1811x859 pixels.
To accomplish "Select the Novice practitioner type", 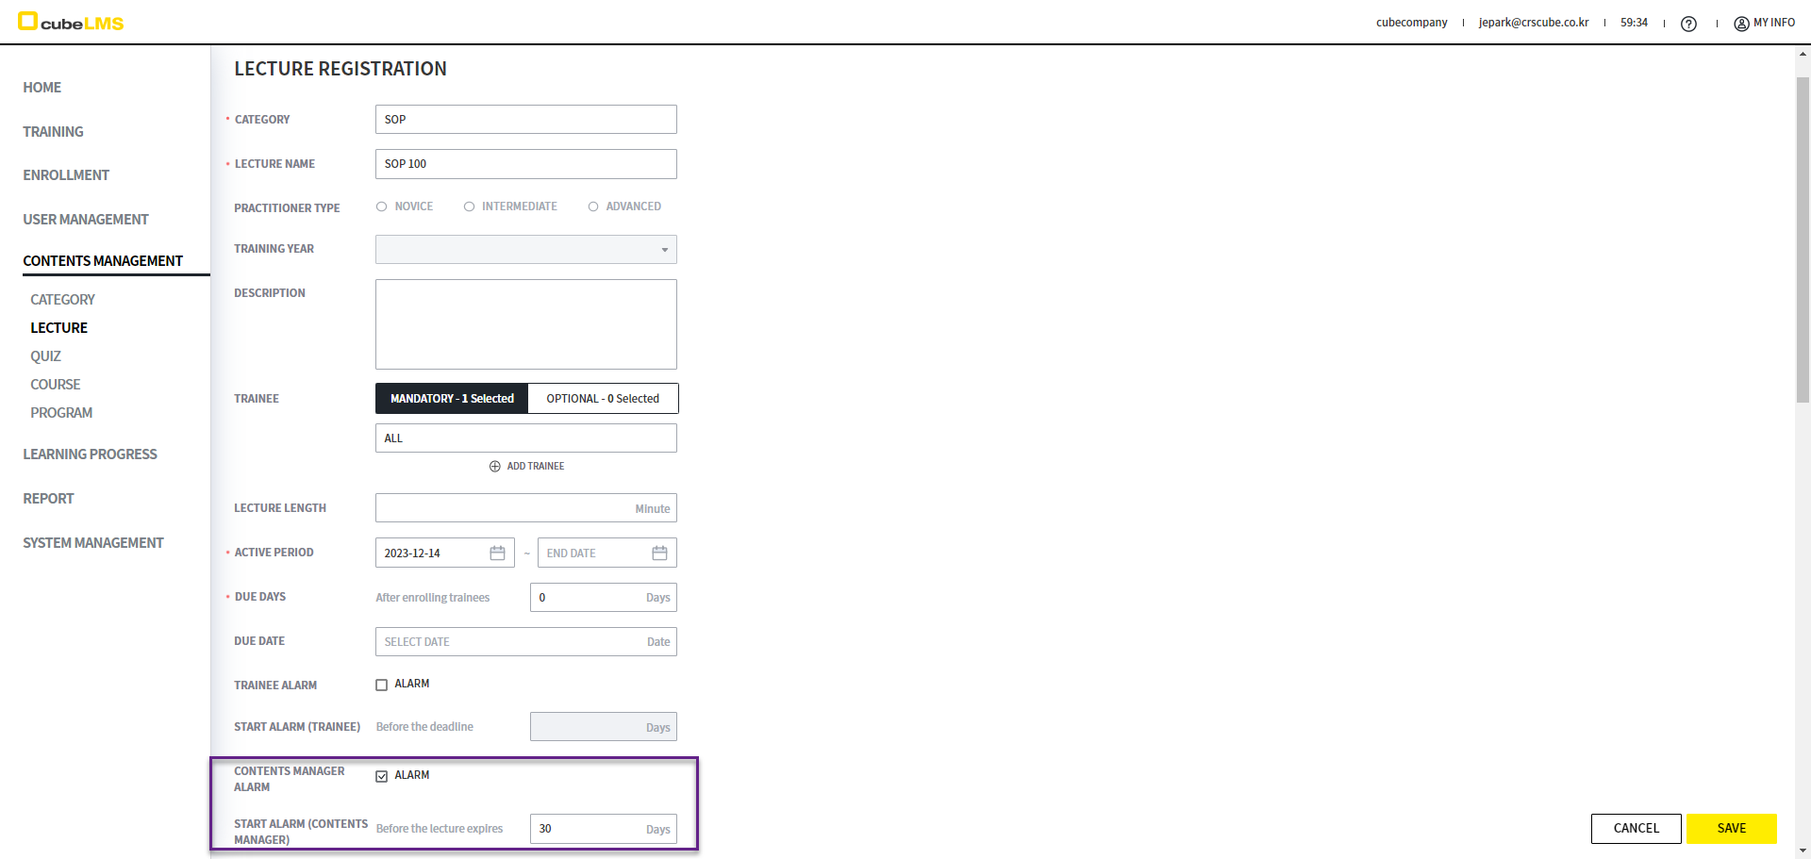I will point(382,206).
